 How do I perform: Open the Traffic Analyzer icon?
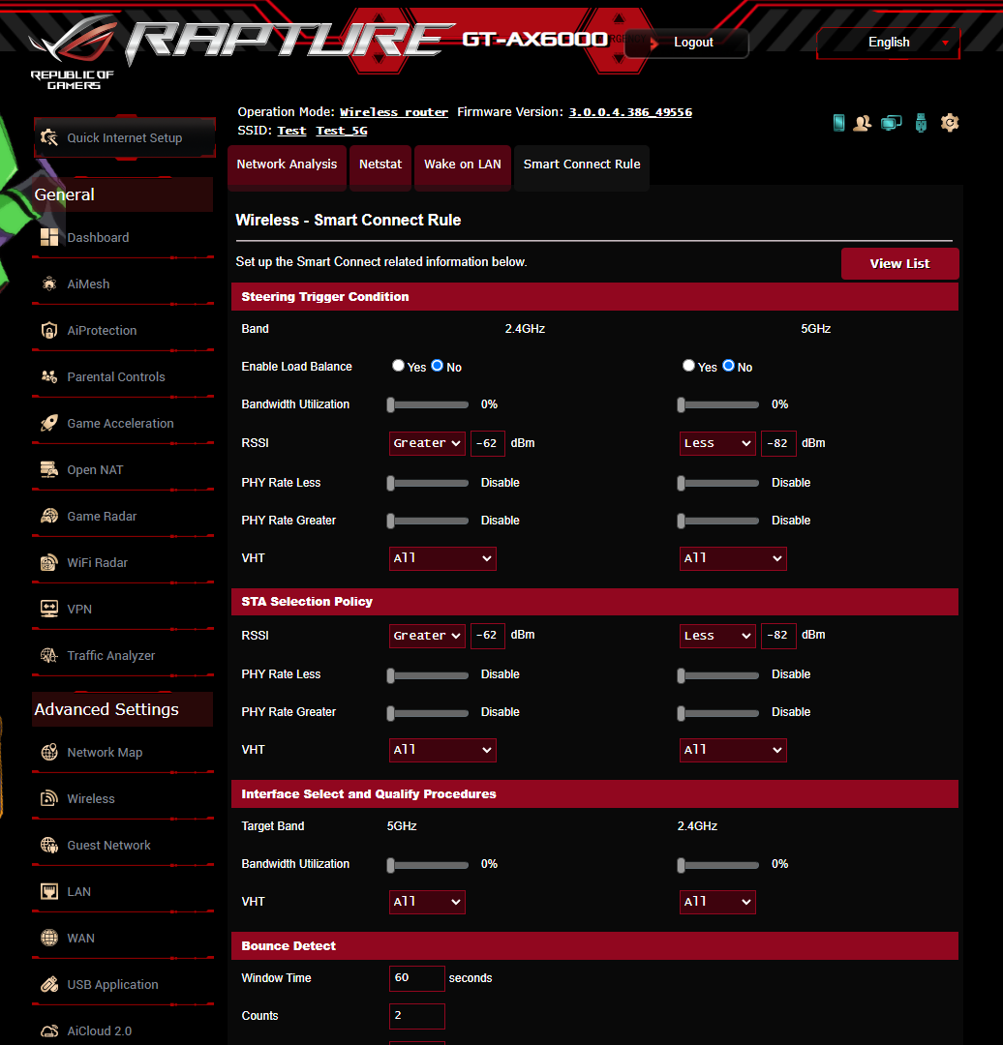(x=49, y=655)
